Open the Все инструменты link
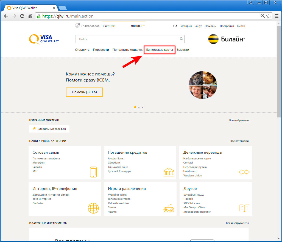The image size is (282, 242). [x=237, y=223]
